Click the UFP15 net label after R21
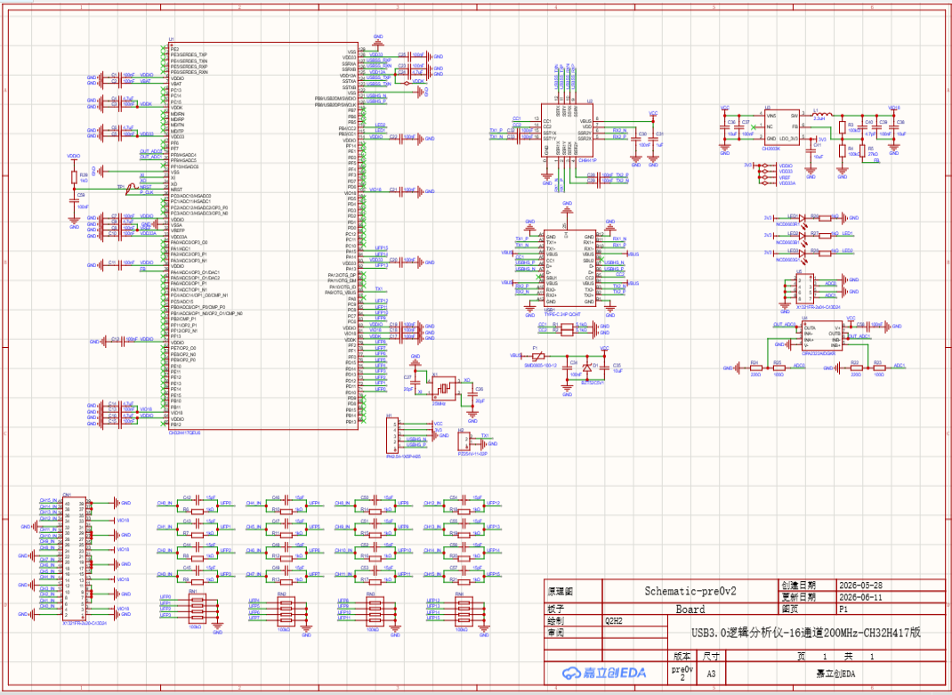952x695 pixels. tap(494, 574)
